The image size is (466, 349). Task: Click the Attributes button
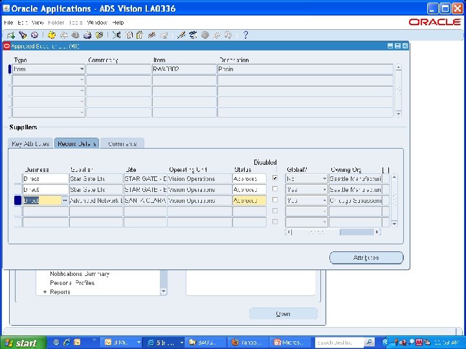pos(366,258)
